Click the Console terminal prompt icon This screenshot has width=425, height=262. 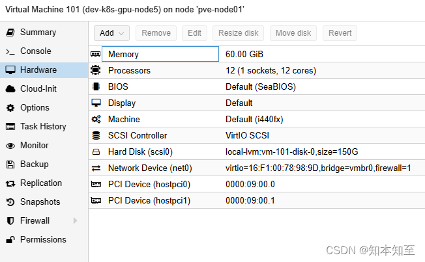(10, 51)
